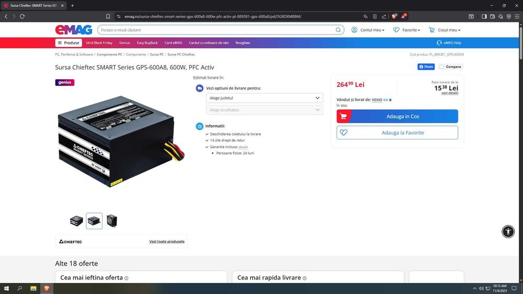Select the Sursa Chieftec browser tab
Viewport: 523px width, 294px height.
[33, 6]
